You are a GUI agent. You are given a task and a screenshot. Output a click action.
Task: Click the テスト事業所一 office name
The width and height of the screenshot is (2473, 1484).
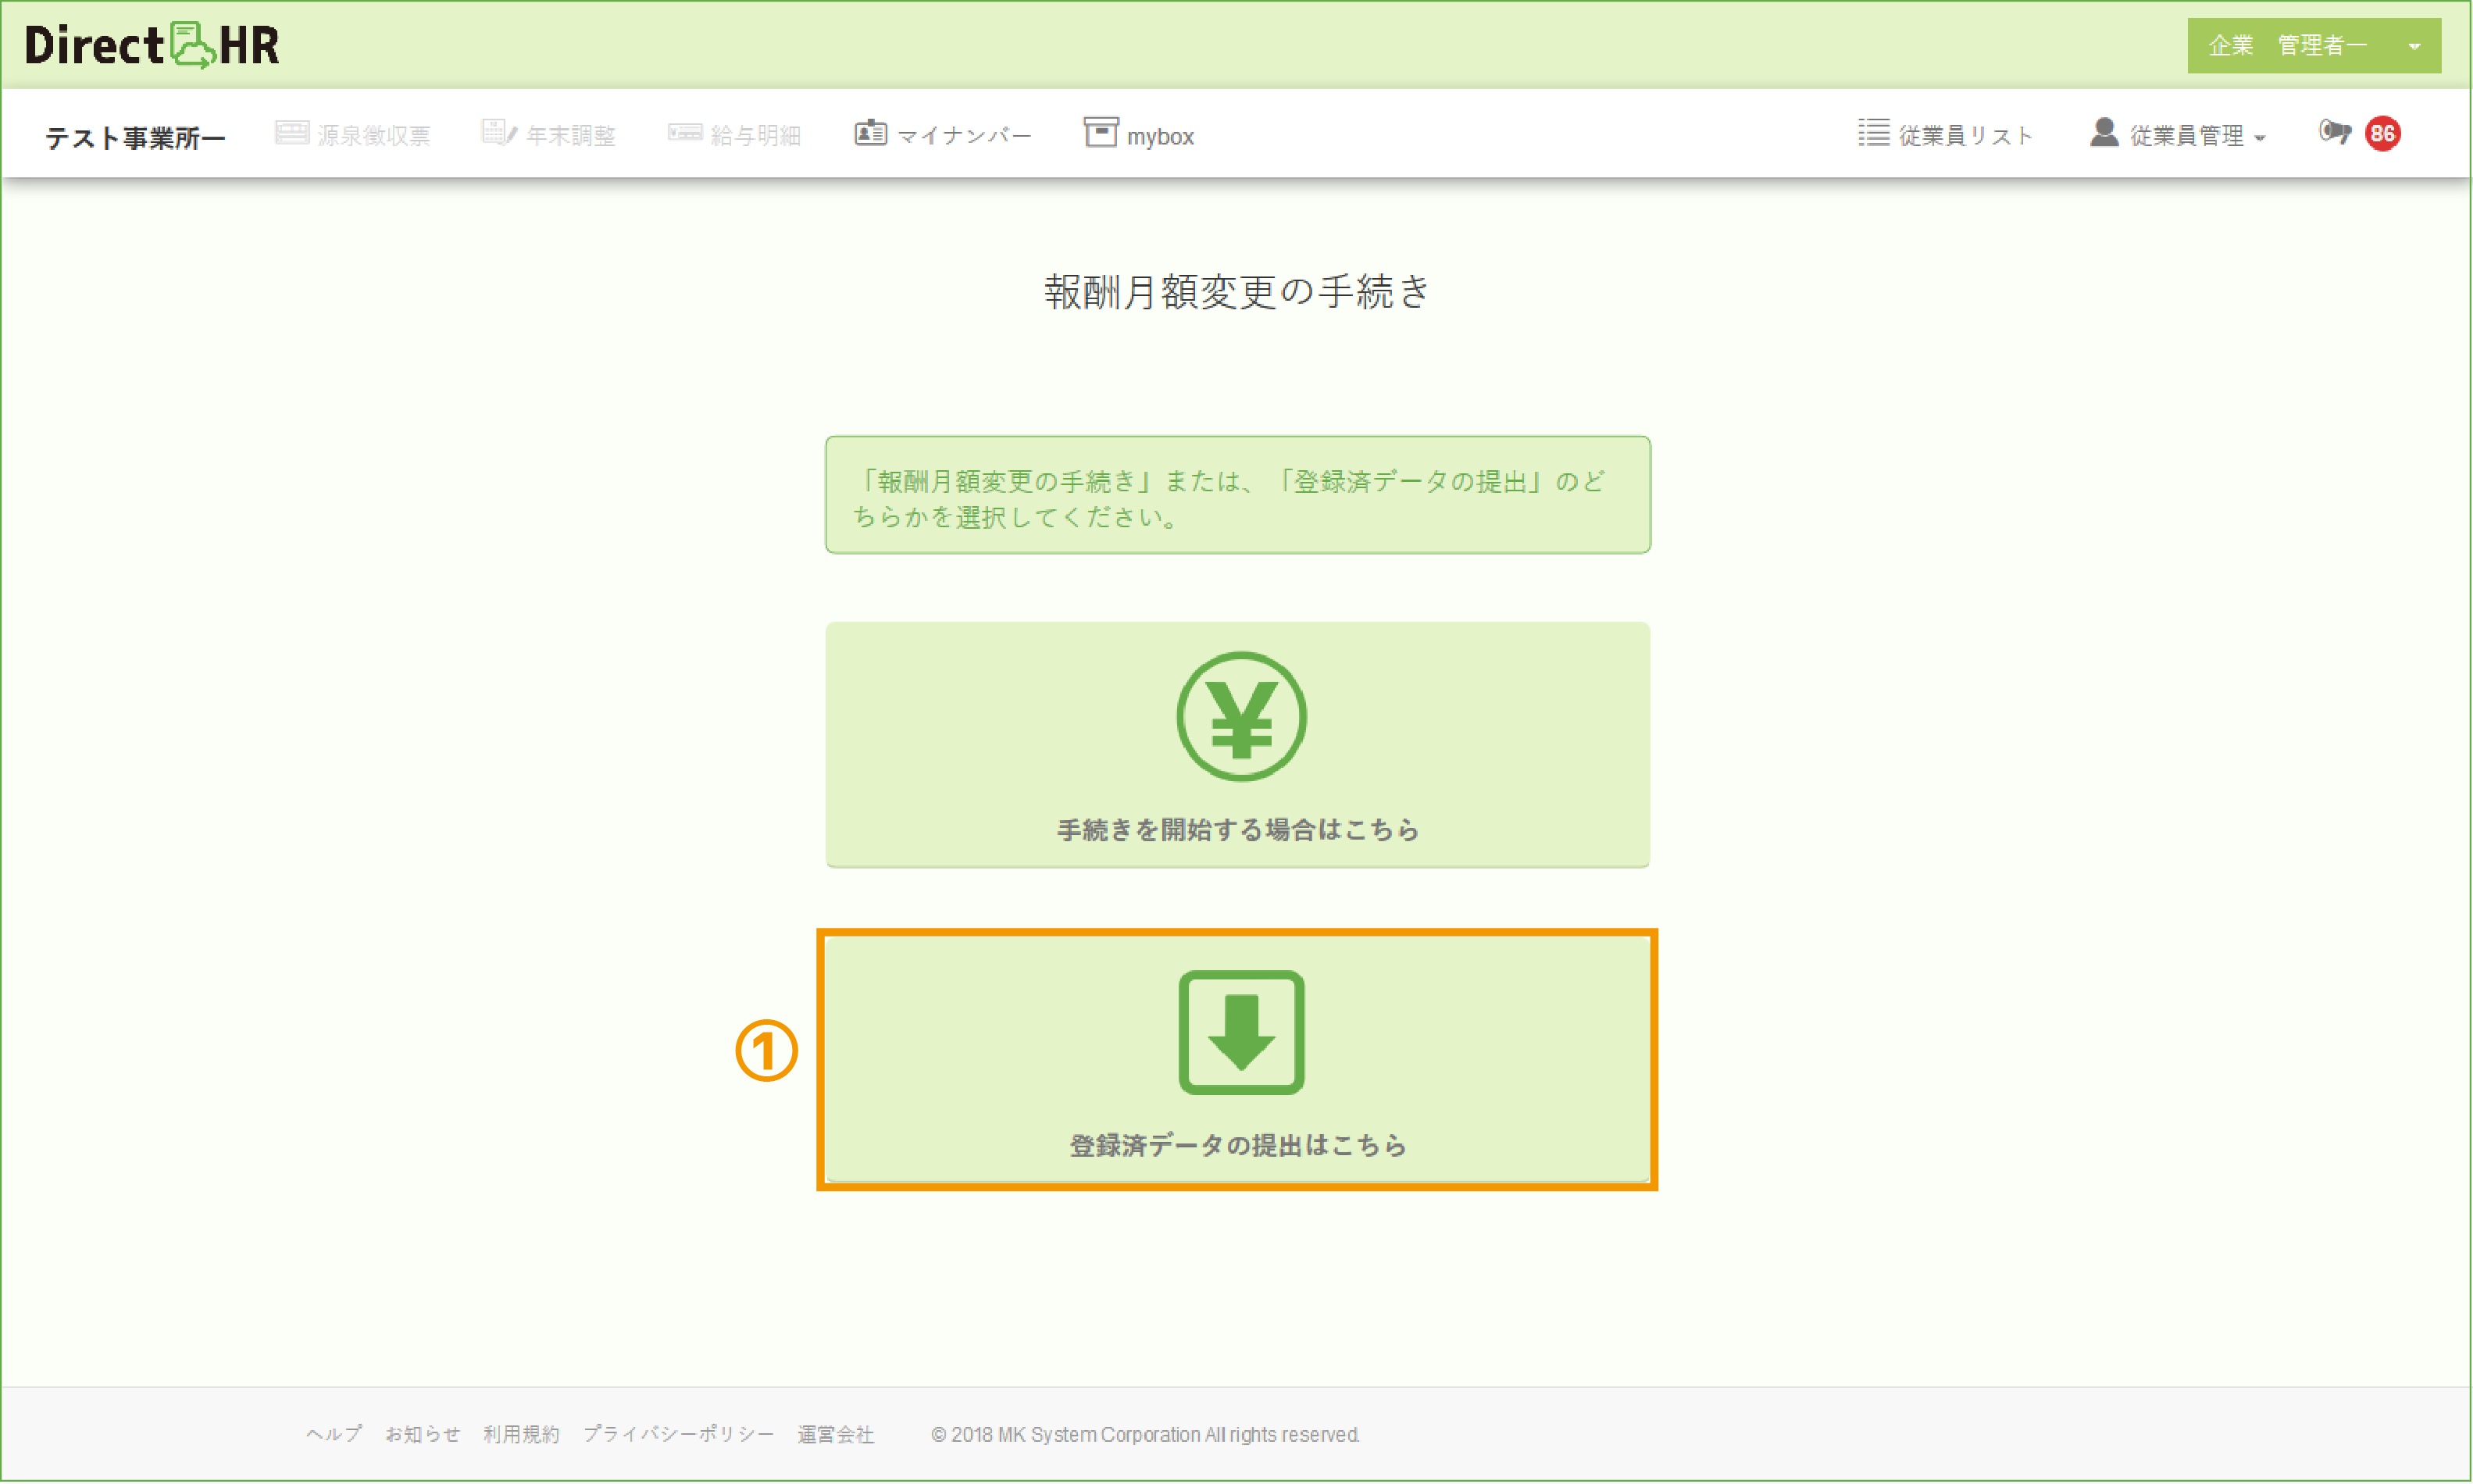(135, 137)
